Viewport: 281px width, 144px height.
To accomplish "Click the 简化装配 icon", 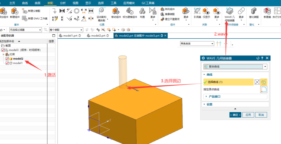I will coord(254,11).
